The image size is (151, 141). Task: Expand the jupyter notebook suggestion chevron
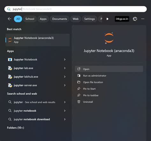(65, 111)
